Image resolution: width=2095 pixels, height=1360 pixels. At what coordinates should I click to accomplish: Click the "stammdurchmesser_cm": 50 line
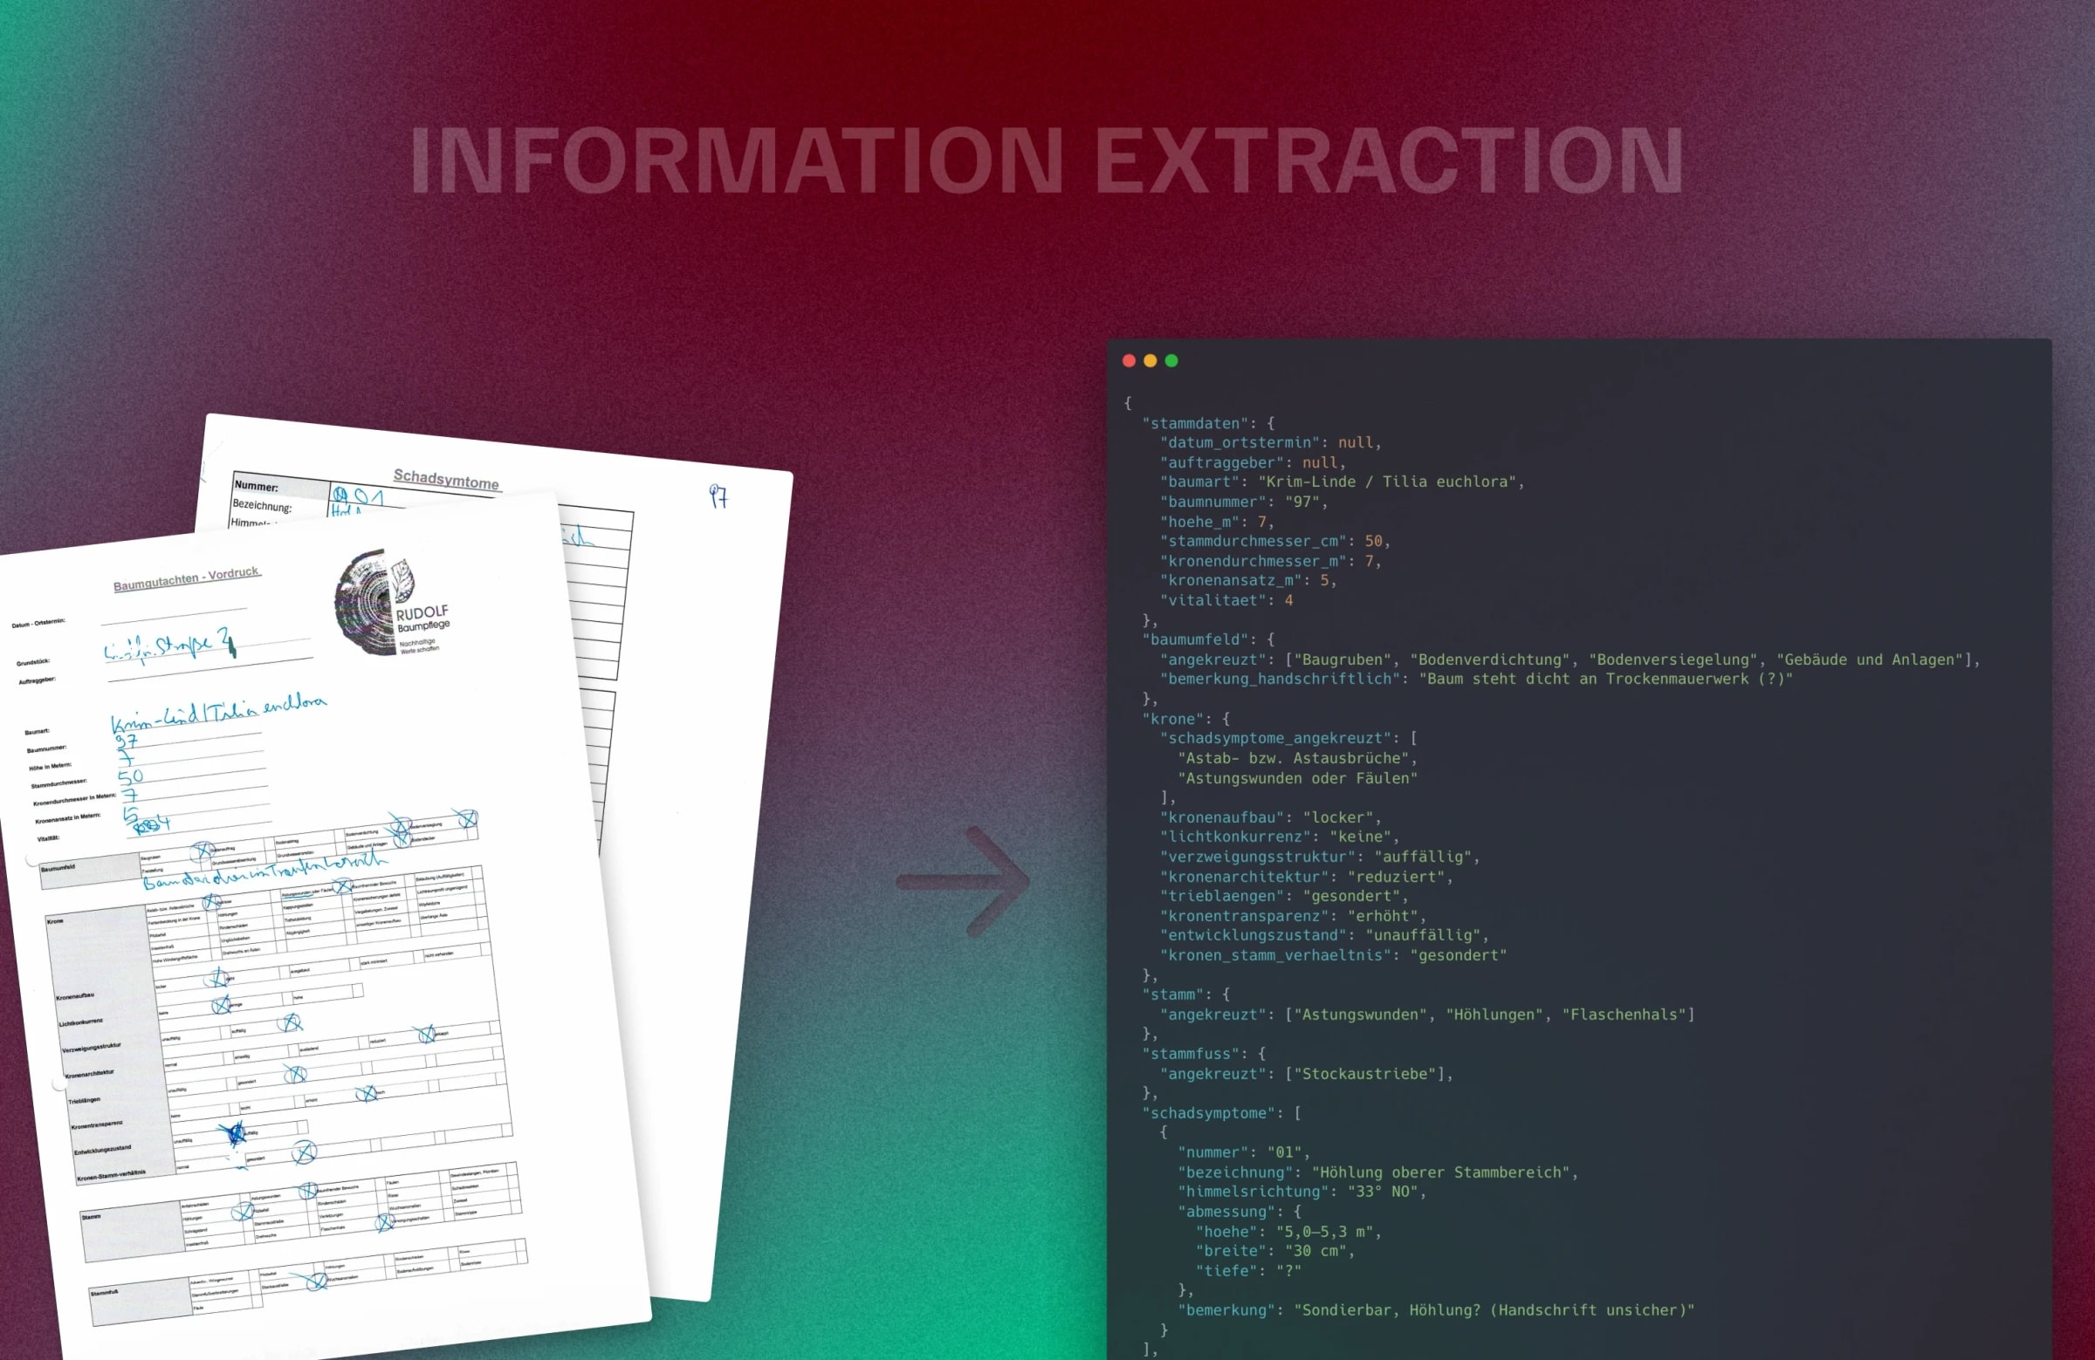pyautogui.click(x=1274, y=541)
